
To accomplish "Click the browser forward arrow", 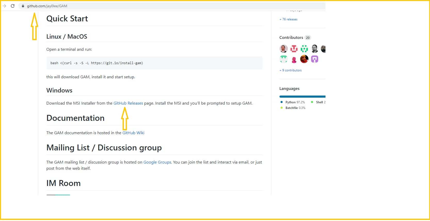I will tap(4, 6).
